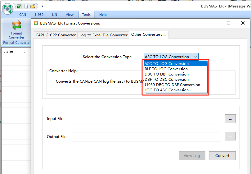Close the Format Conversions dialog
251x174 pixels.
click(x=243, y=23)
